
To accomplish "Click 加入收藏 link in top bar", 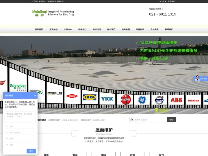I will click(x=163, y=1).
